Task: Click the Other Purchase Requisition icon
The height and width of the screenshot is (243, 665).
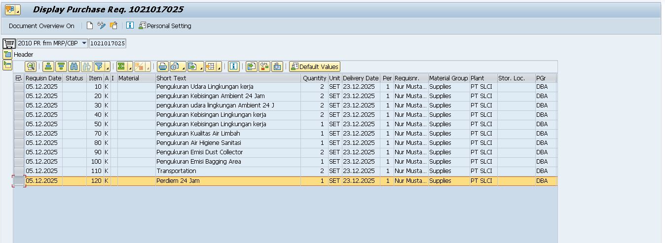Action: [113, 26]
